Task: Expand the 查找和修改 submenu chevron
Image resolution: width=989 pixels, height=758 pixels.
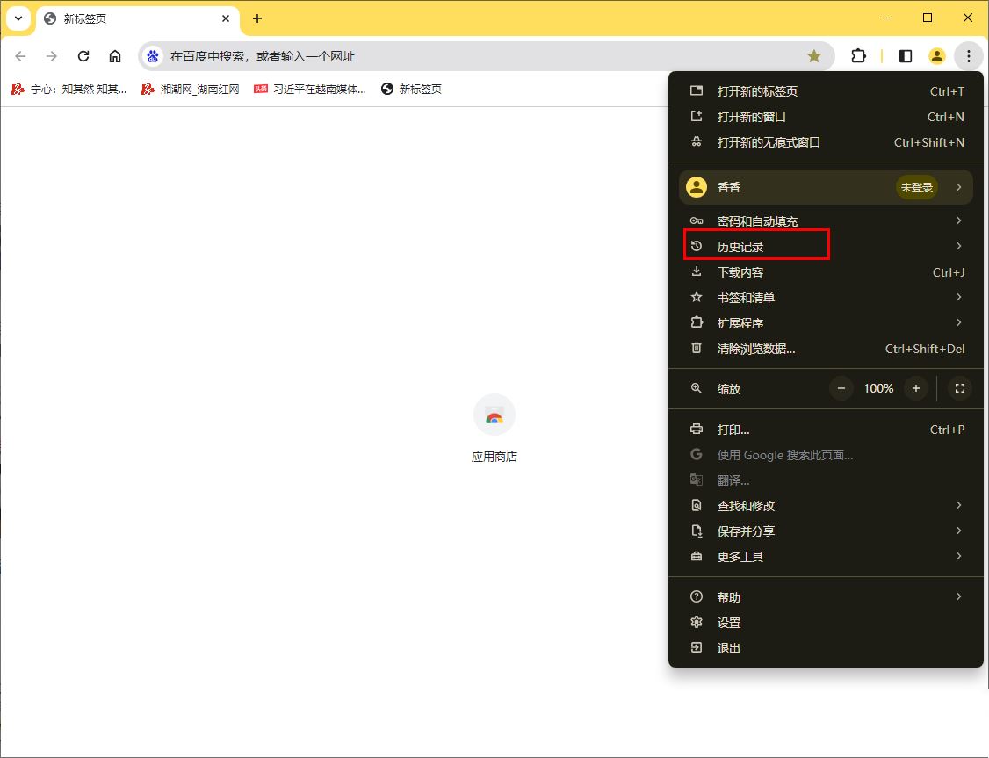Action: [x=959, y=505]
